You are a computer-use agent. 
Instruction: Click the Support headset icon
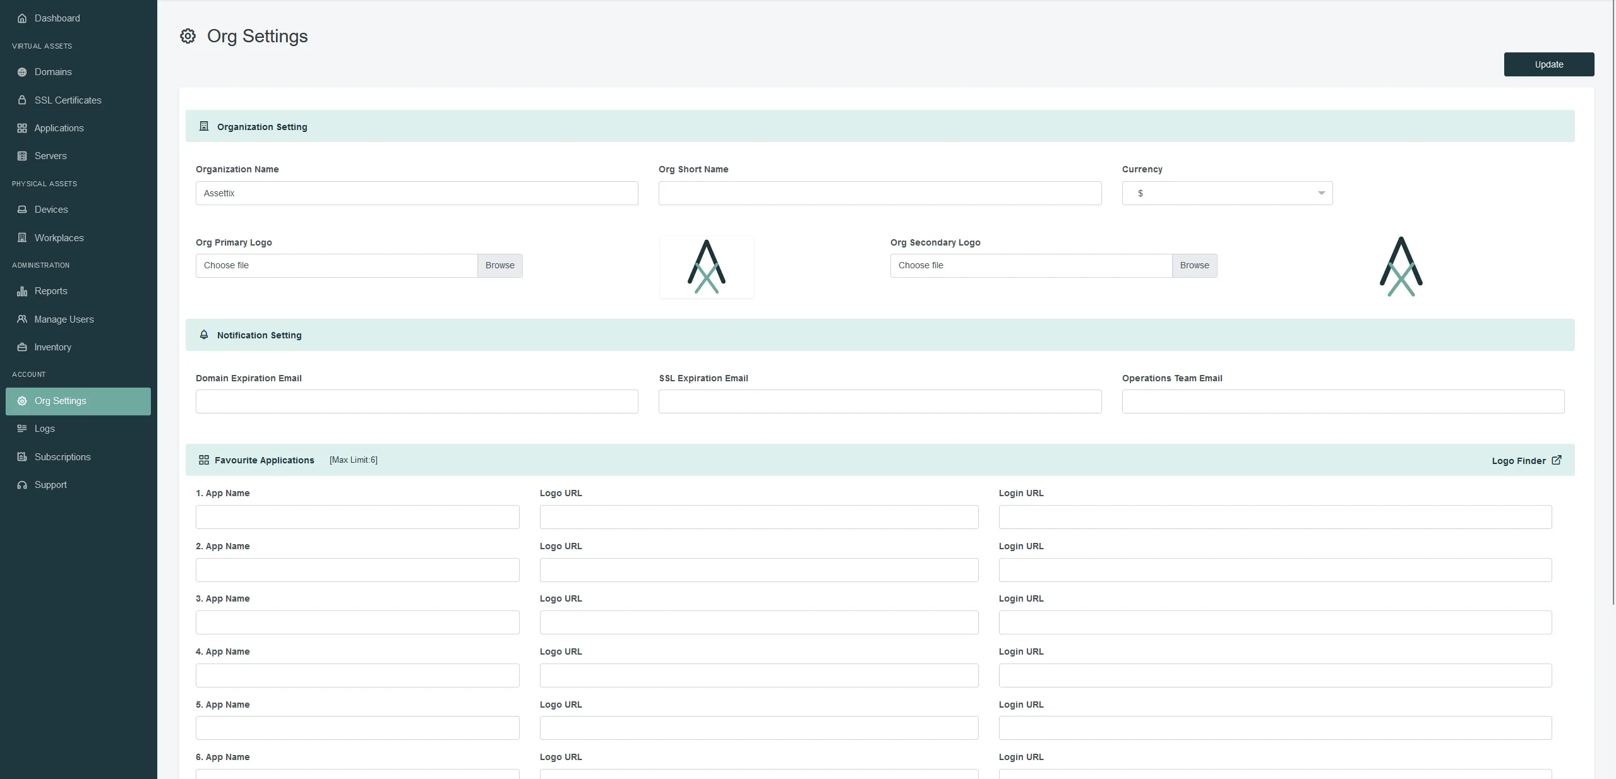click(x=22, y=485)
